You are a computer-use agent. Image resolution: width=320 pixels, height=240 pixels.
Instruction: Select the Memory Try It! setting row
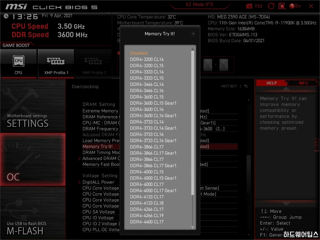[x=160, y=147]
